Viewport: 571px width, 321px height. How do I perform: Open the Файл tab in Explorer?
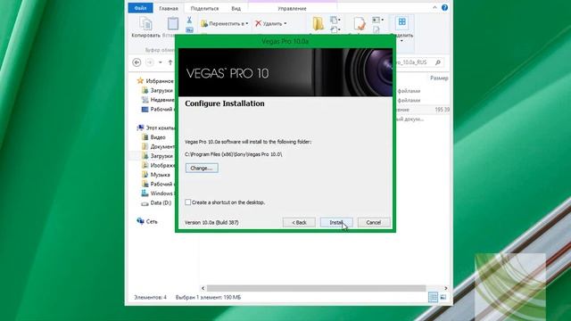tap(140, 8)
